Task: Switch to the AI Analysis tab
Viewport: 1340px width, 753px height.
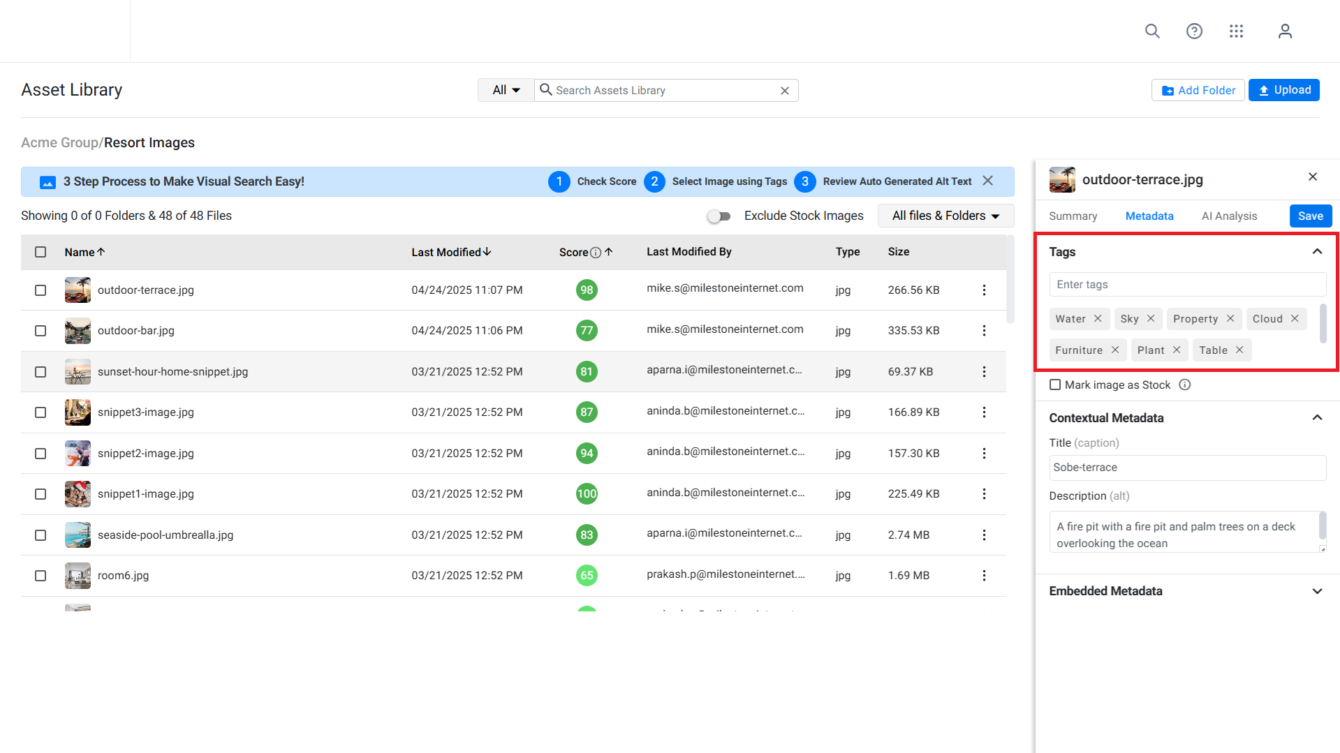Action: [1229, 216]
